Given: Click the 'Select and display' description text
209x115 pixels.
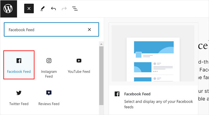Looking at the screenshot, I should coord(159,104).
